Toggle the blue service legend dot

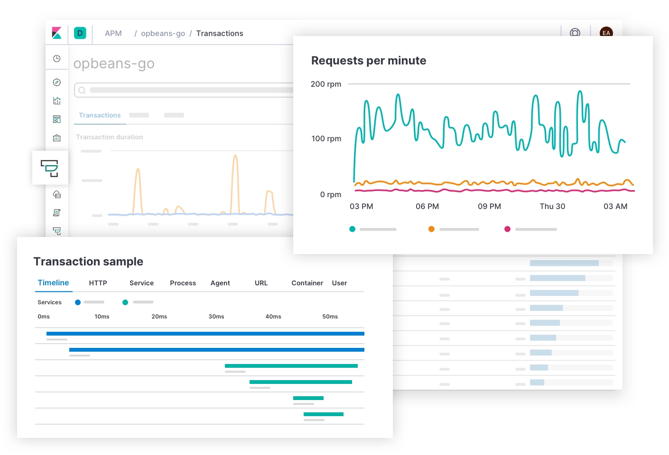click(78, 302)
